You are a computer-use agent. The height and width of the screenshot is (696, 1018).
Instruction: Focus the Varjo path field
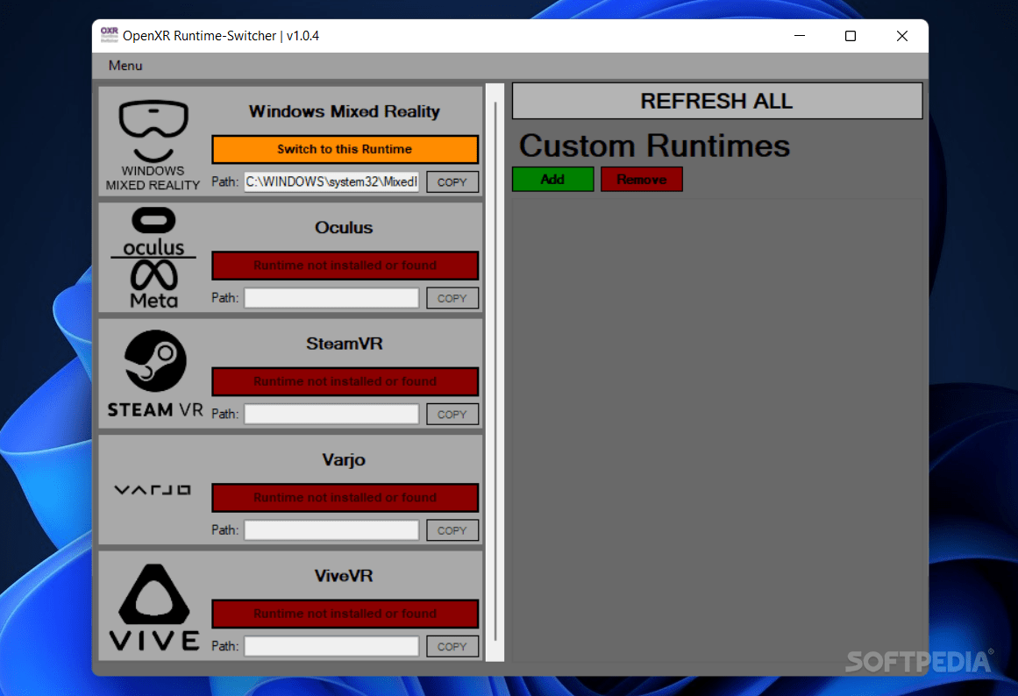click(331, 530)
